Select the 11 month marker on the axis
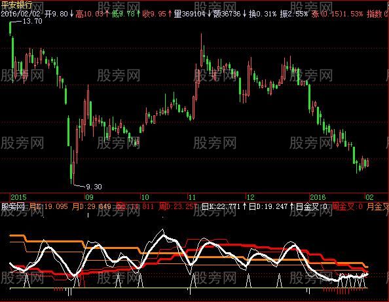This screenshot has height=302, width=389. coord(192,197)
